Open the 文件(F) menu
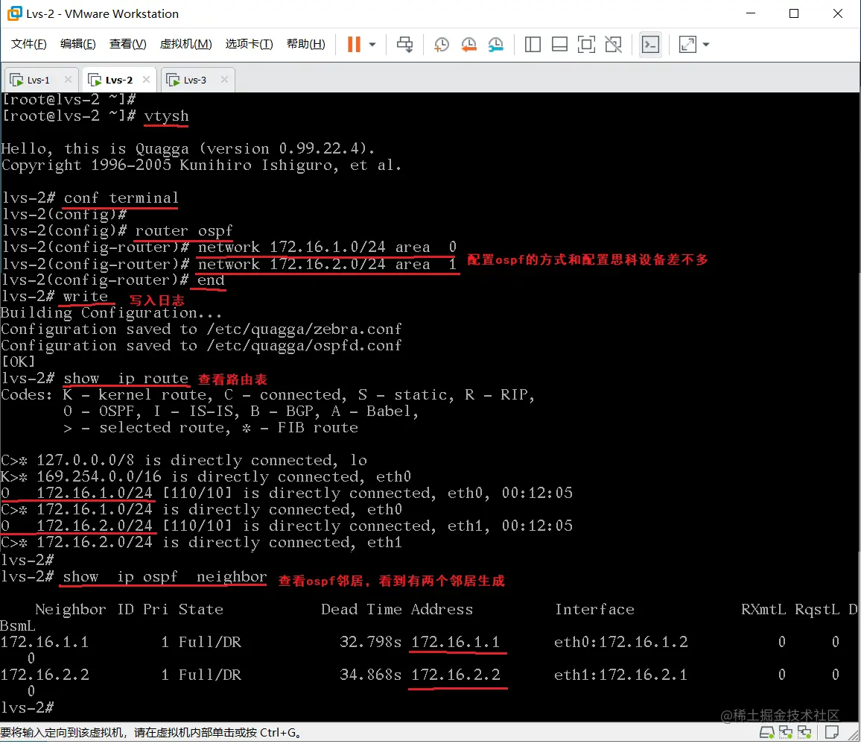Screen dimensions: 861x744 pyautogui.click(x=28, y=44)
